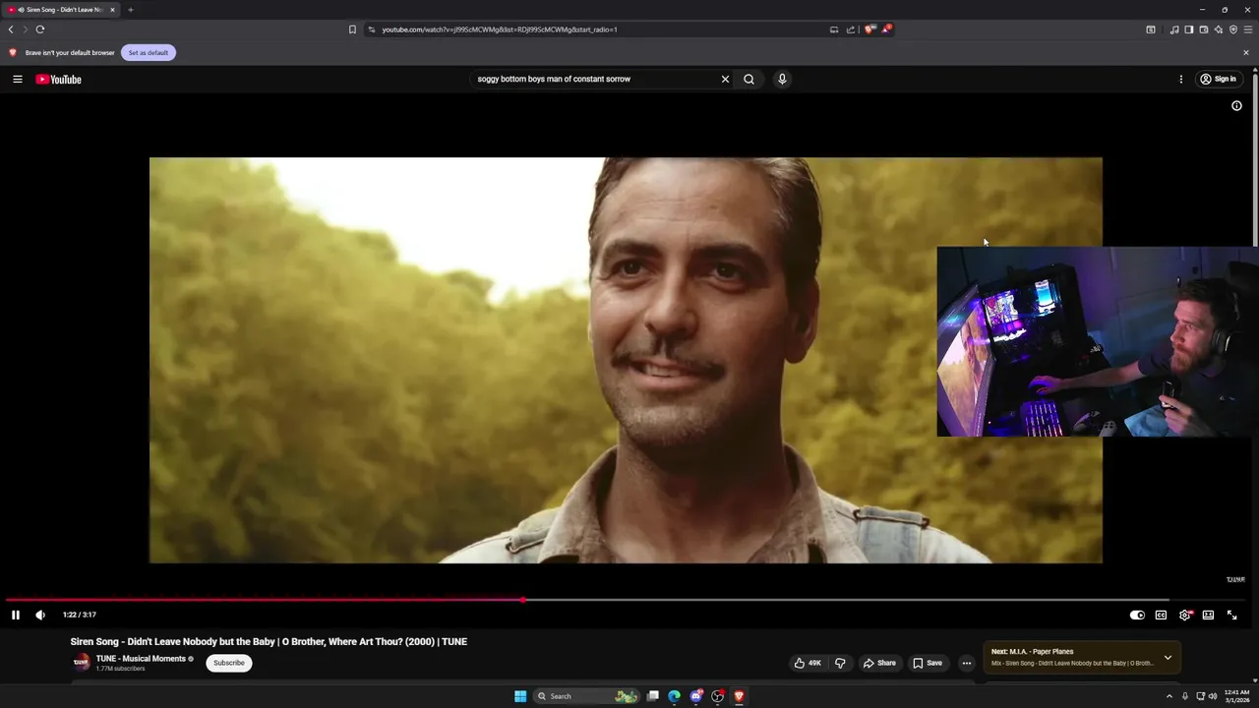This screenshot has width=1259, height=708.
Task: Open YouTube three-dot settings menu
Action: point(1181,79)
